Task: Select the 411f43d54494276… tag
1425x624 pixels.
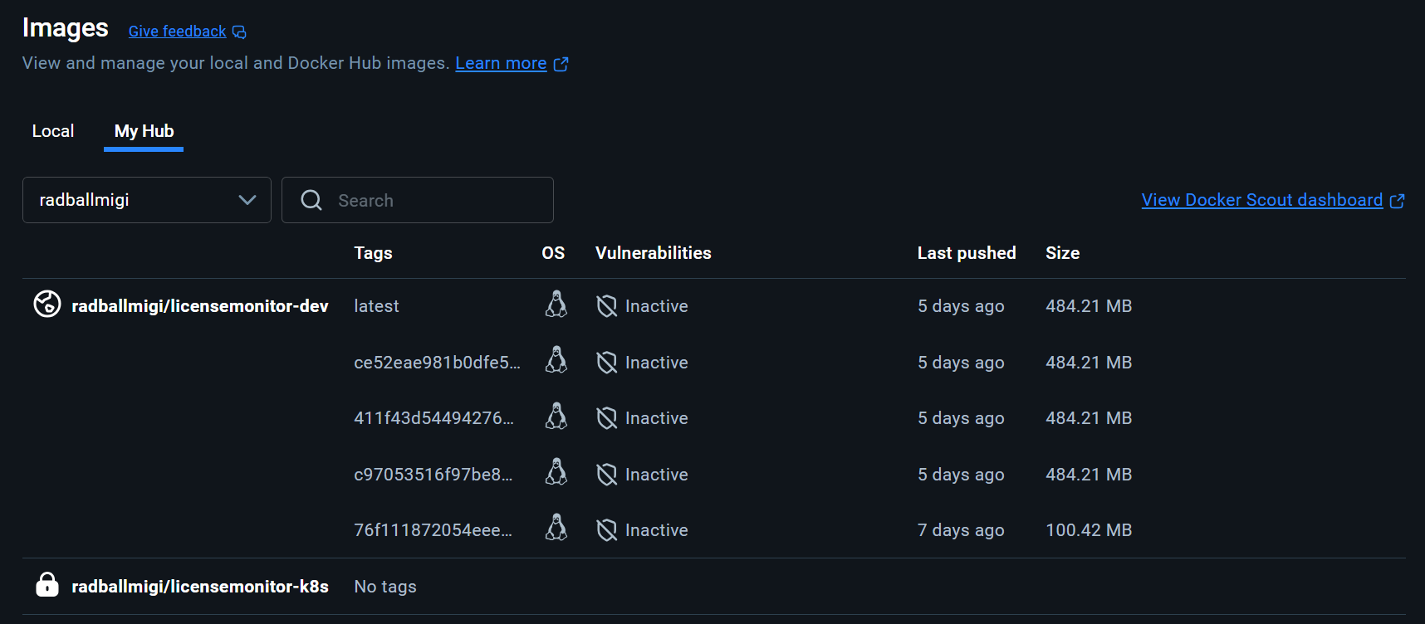Action: pyautogui.click(x=433, y=418)
